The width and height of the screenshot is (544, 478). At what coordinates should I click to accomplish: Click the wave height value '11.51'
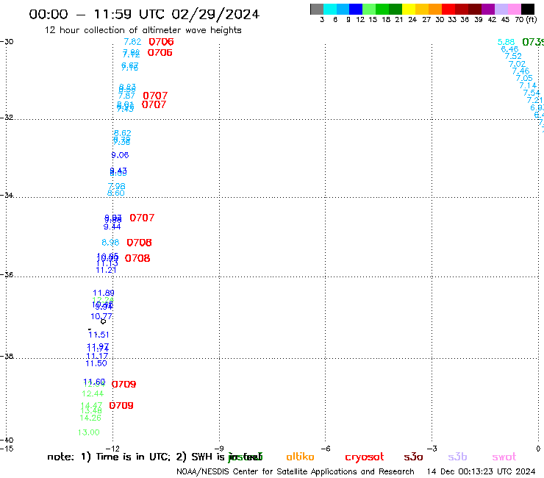99,335
